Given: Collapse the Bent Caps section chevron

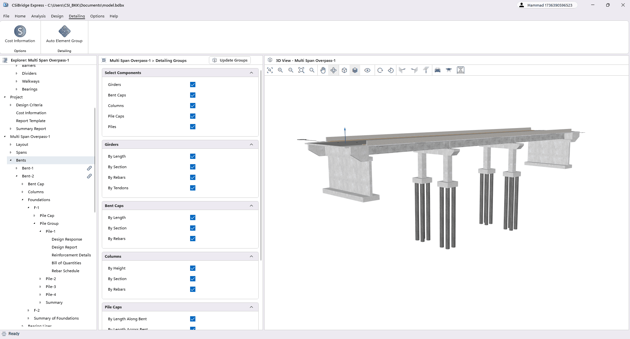Looking at the screenshot, I should pos(251,206).
